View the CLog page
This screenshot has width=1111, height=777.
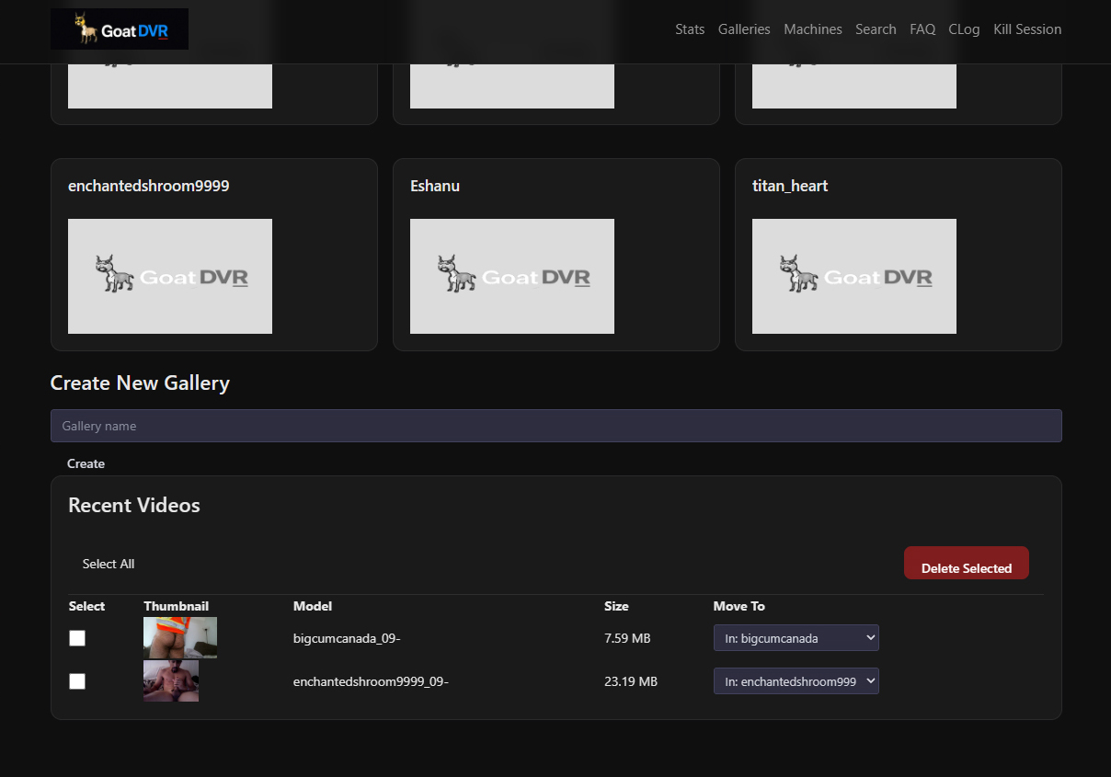tap(964, 29)
